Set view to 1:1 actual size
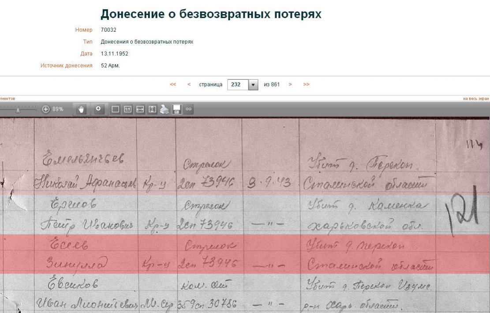The image size is (490, 313). point(127,109)
